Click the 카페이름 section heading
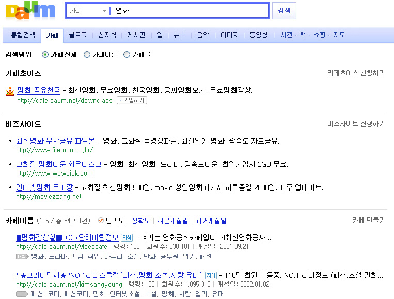Screen dimensions: 394x299 click(x=19, y=221)
